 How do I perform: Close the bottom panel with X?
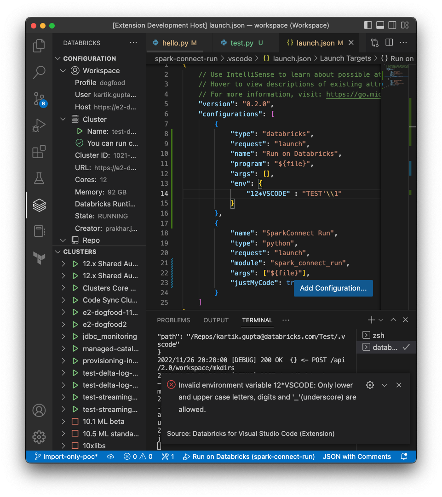405,320
